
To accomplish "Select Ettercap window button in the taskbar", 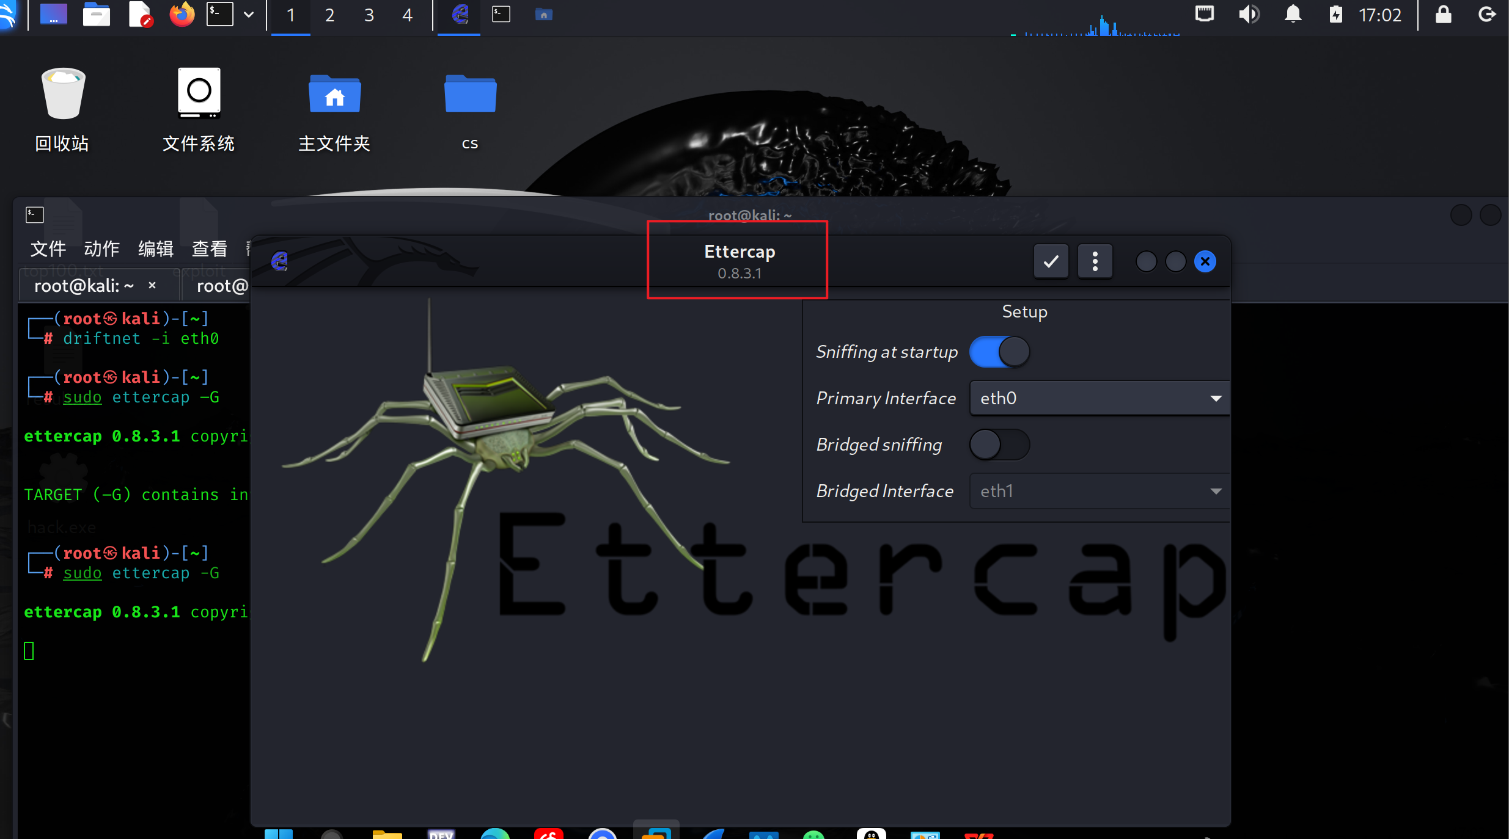I will click(x=460, y=15).
